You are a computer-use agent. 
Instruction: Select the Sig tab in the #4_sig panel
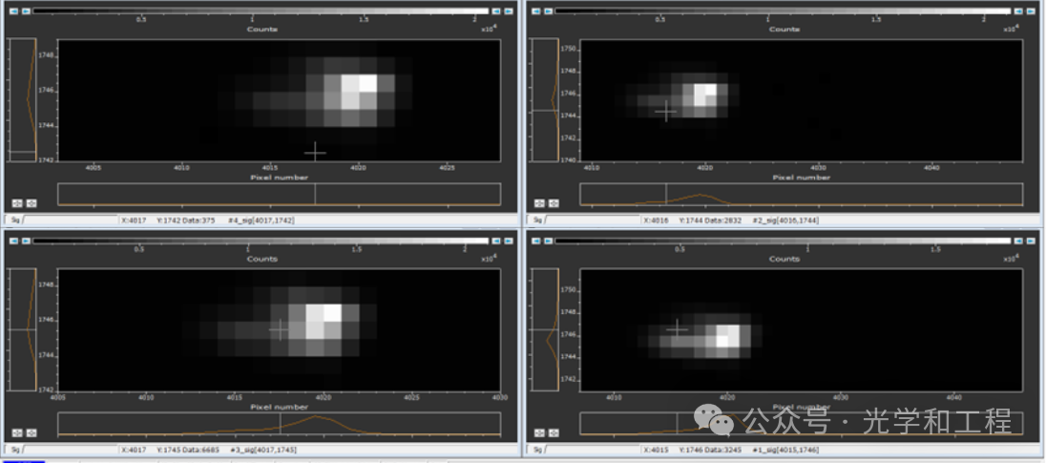click(x=13, y=220)
